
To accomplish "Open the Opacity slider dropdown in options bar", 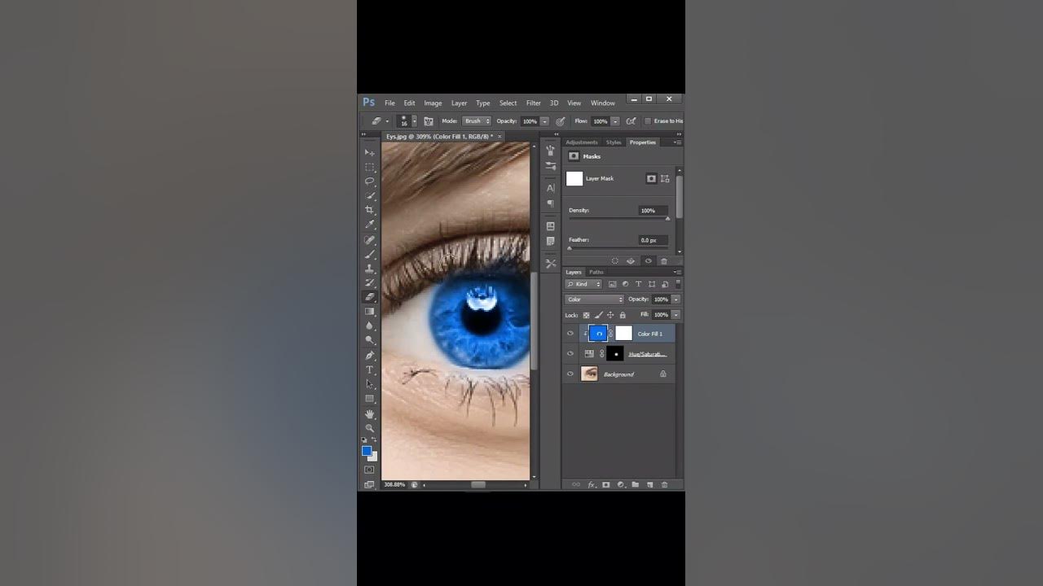I will (544, 121).
